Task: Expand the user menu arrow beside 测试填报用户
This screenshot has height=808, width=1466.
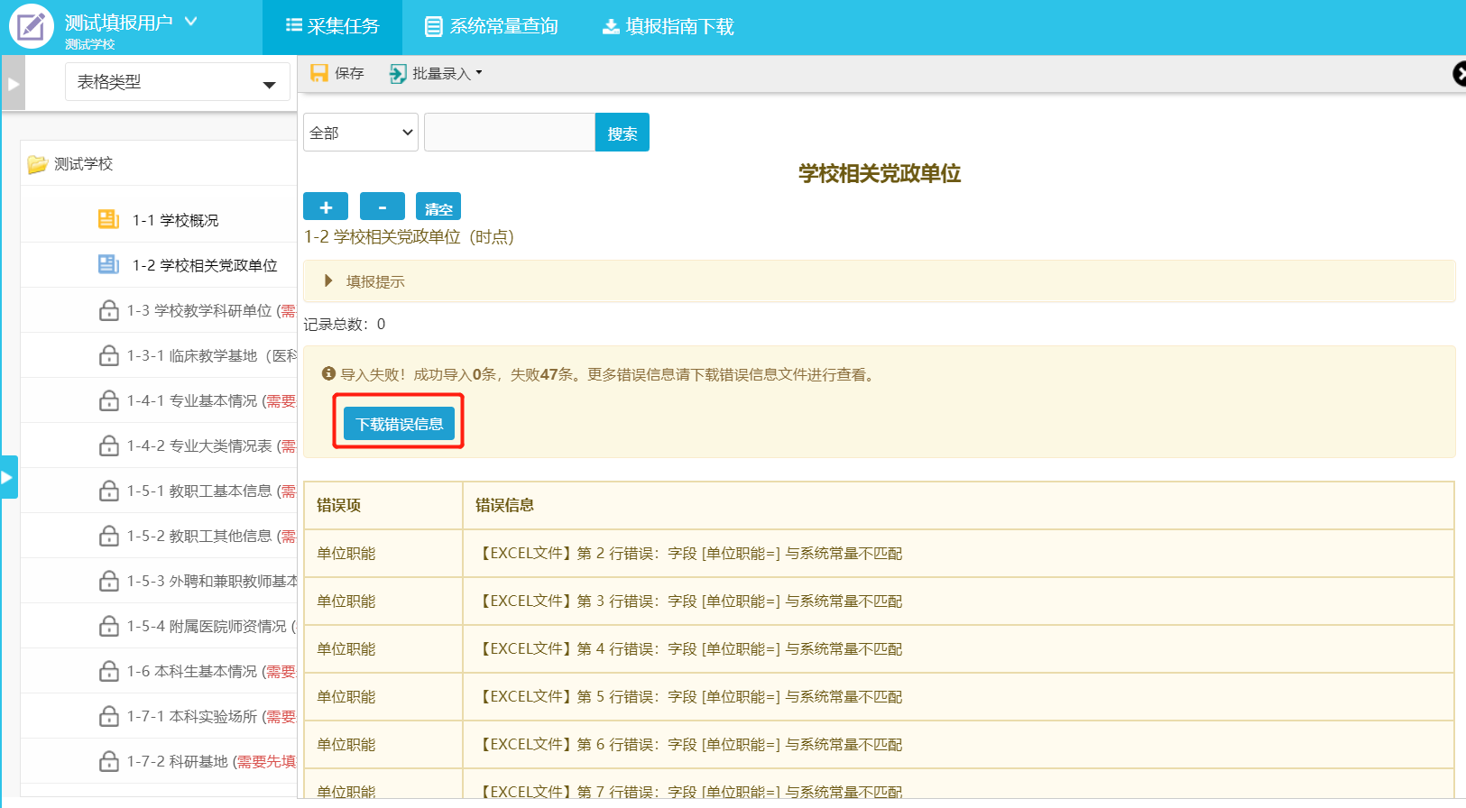Action: click(x=191, y=21)
